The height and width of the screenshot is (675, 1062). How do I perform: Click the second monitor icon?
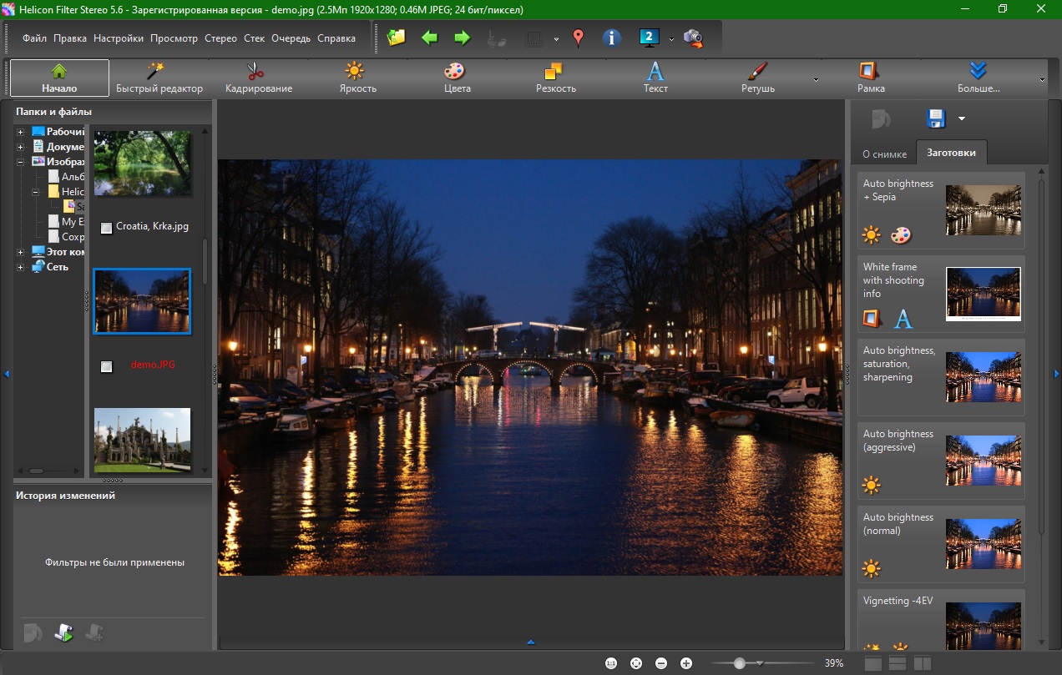[650, 38]
